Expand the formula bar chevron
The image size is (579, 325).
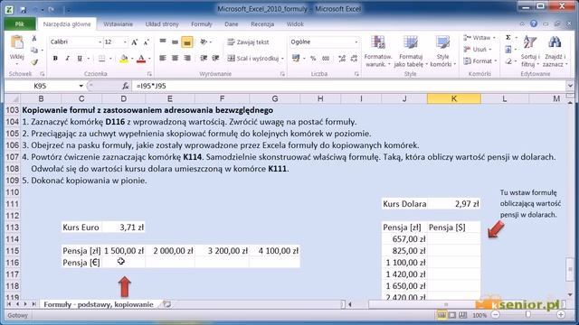[x=570, y=86]
